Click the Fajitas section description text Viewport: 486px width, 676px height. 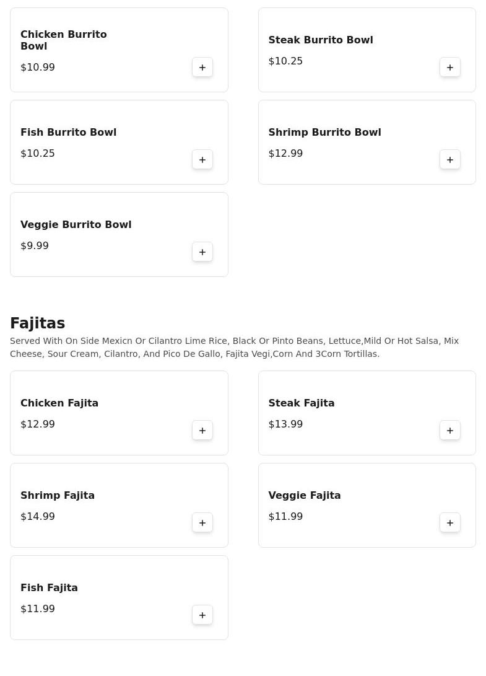coord(234,348)
